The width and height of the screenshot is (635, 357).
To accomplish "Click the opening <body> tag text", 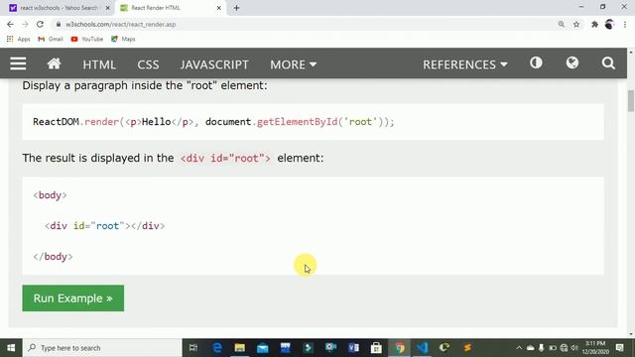I will point(50,195).
